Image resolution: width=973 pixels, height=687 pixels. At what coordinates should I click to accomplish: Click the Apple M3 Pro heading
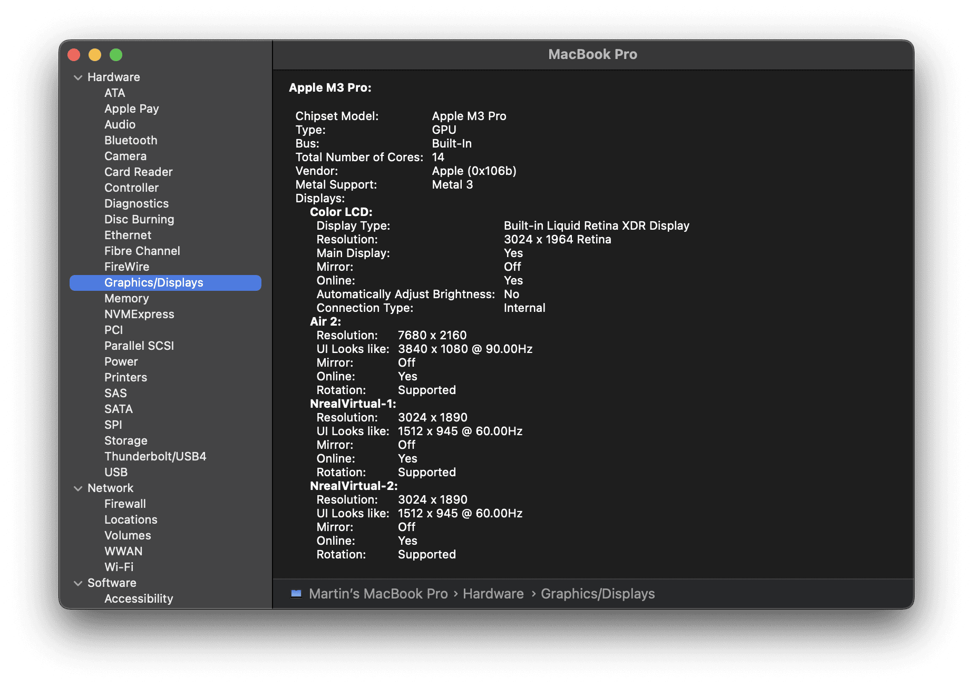tap(330, 88)
